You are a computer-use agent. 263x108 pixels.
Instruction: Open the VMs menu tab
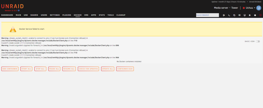pyautogui.click(x=86, y=15)
